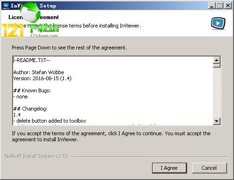The height and width of the screenshot is (180, 234).
Task: Click the Author: Stefan Wobbe line
Action: pos(39,72)
